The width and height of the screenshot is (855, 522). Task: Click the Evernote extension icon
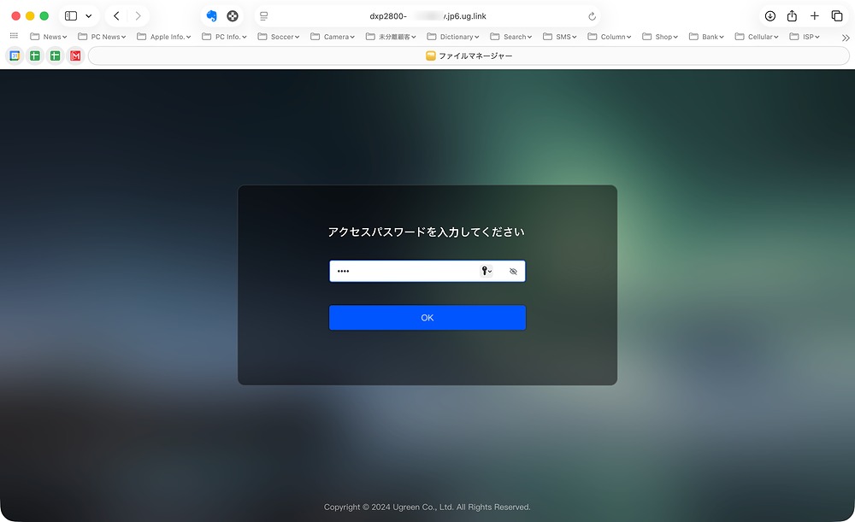[210, 15]
